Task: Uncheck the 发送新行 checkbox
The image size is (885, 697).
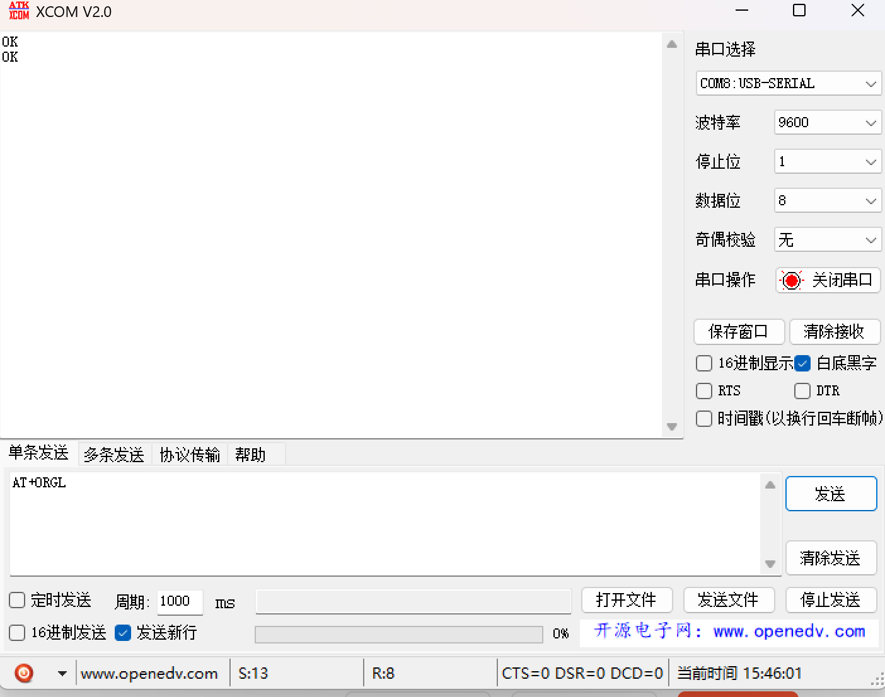Action: point(123,633)
